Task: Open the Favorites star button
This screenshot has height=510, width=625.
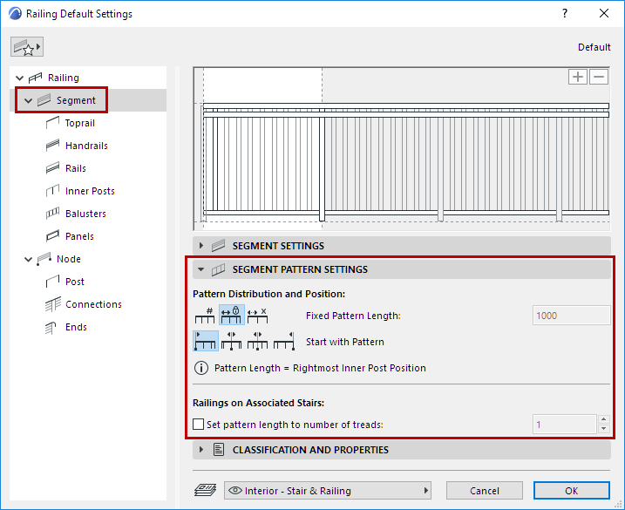Action: coord(26,47)
